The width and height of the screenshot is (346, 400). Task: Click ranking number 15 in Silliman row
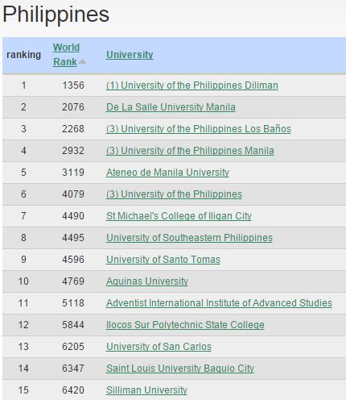pyautogui.click(x=23, y=390)
